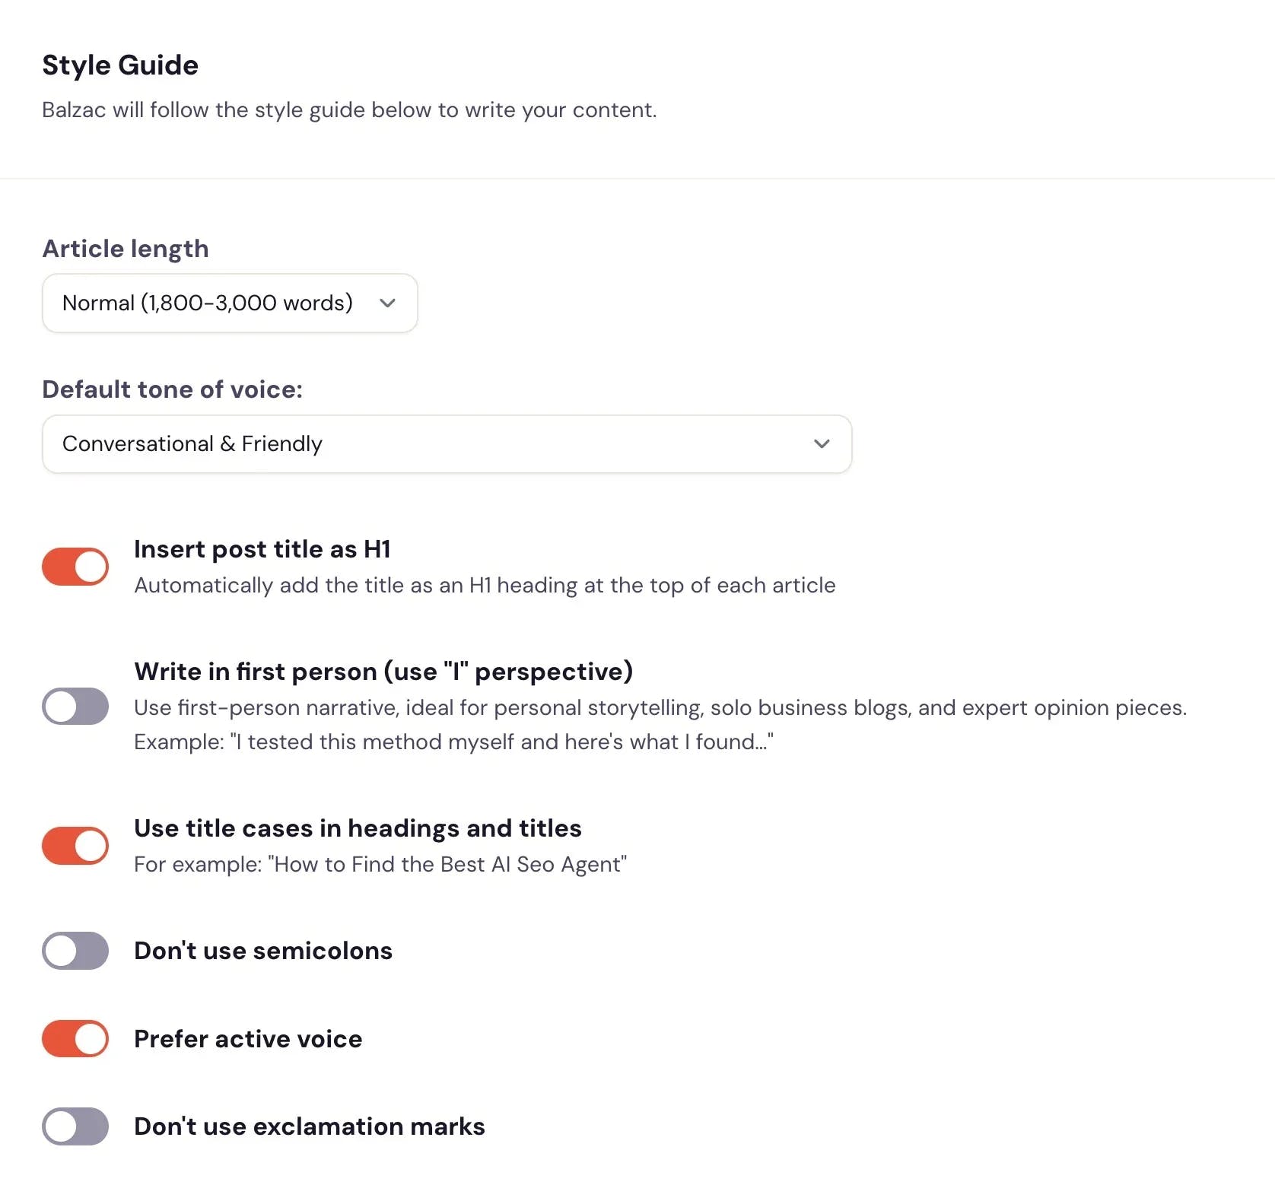Click the chevron icon beside Normal (1,800-3,000 words)

click(387, 303)
